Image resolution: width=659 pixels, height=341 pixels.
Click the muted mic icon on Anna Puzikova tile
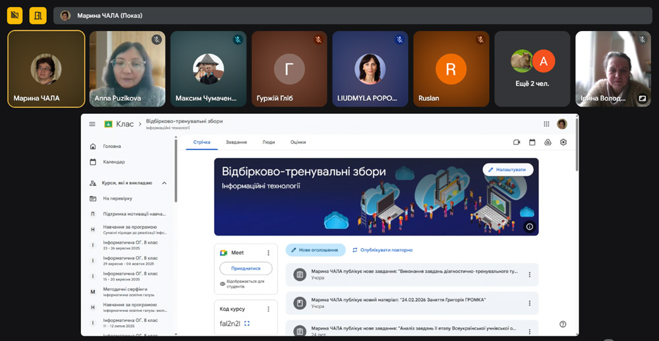157,39
